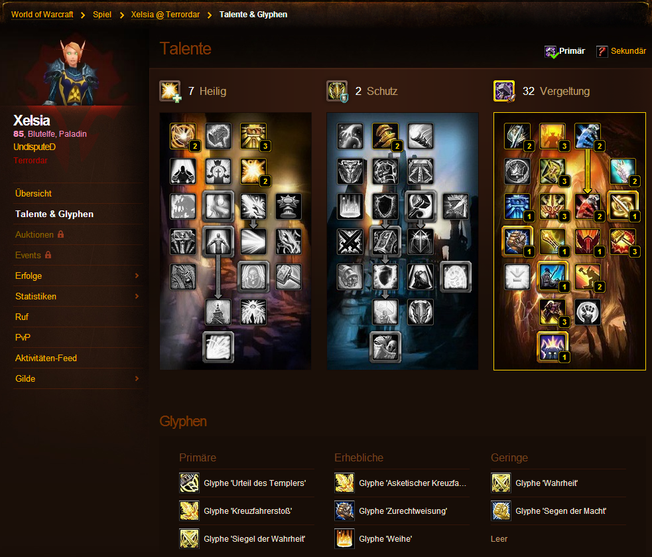Viewport: 652px width, 557px height.
Task: Click the Vergeltung talent tree icon
Action: [504, 91]
